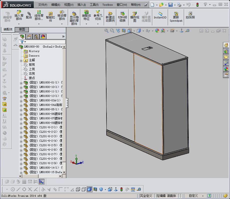The width and height of the screenshot is (230, 199).
Task: Toggle shaded with edges display mode
Action: click(89, 190)
